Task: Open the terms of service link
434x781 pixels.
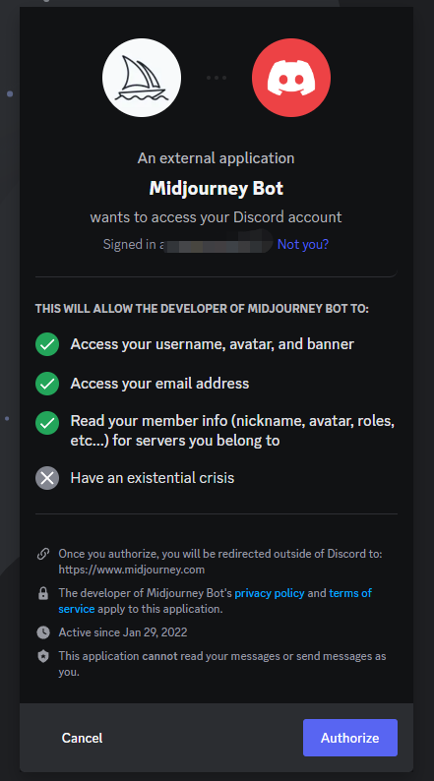Action: point(215,601)
